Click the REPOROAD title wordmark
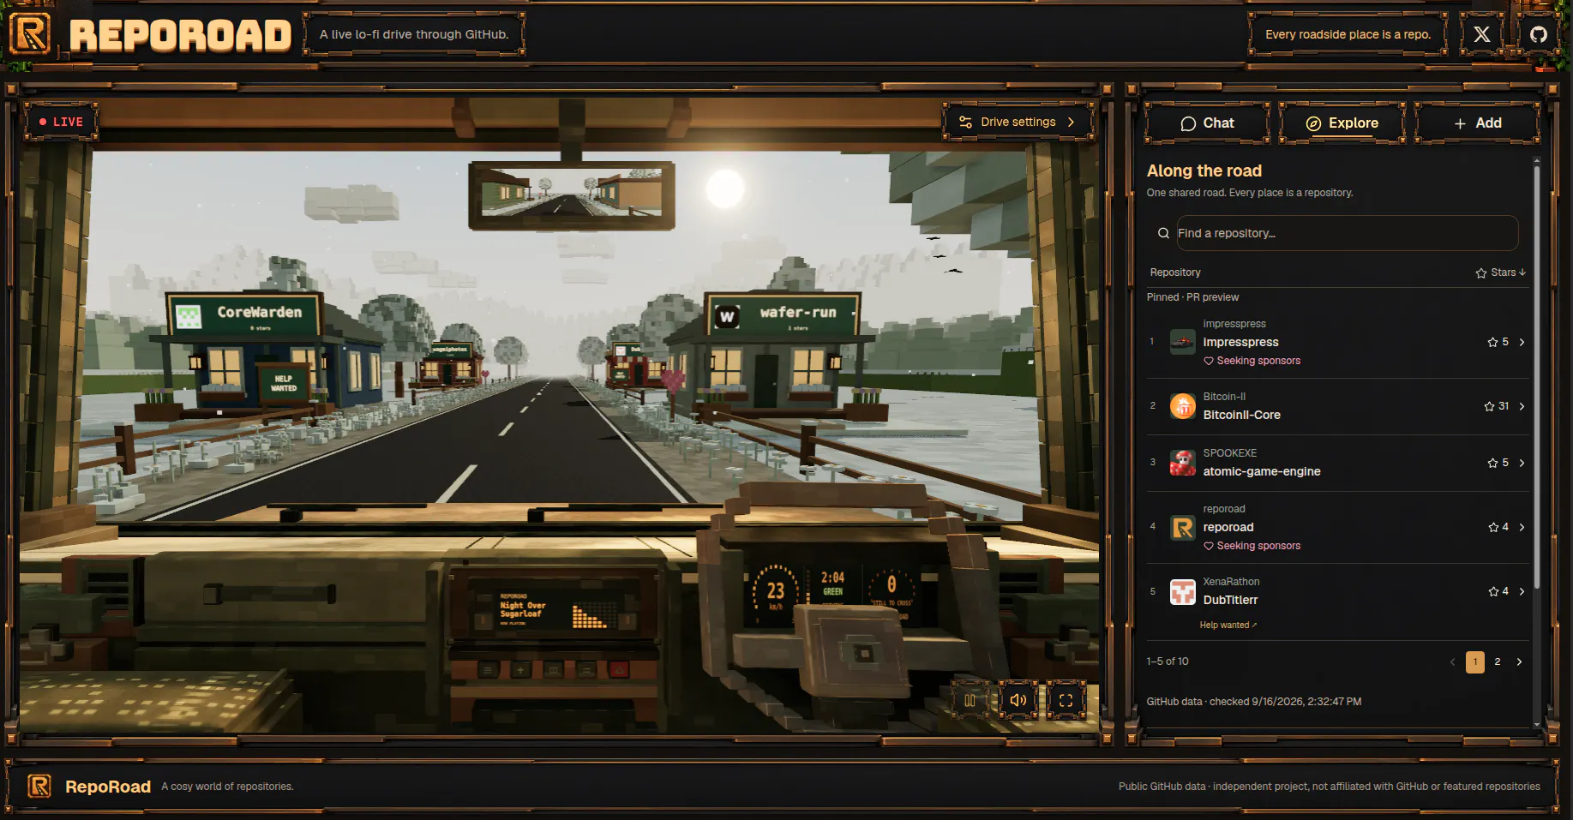1573x820 pixels. click(x=180, y=35)
